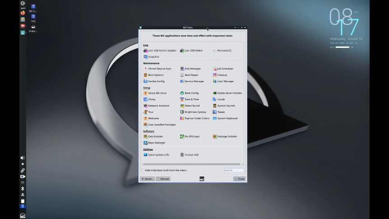Open Chroot Rescue Scan
Viewport: 389px width, 219px height.
tap(157, 69)
